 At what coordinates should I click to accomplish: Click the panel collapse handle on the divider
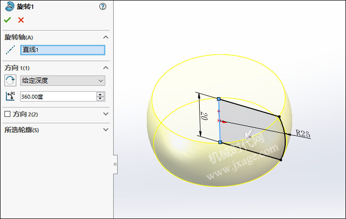coord(115,164)
